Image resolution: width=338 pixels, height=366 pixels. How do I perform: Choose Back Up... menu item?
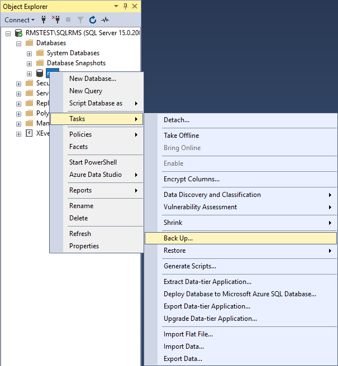coord(241,238)
